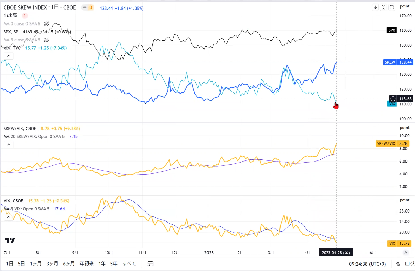The image size is (415, 271).
Task: Select the 1年 time range
Action: (x=102, y=264)
